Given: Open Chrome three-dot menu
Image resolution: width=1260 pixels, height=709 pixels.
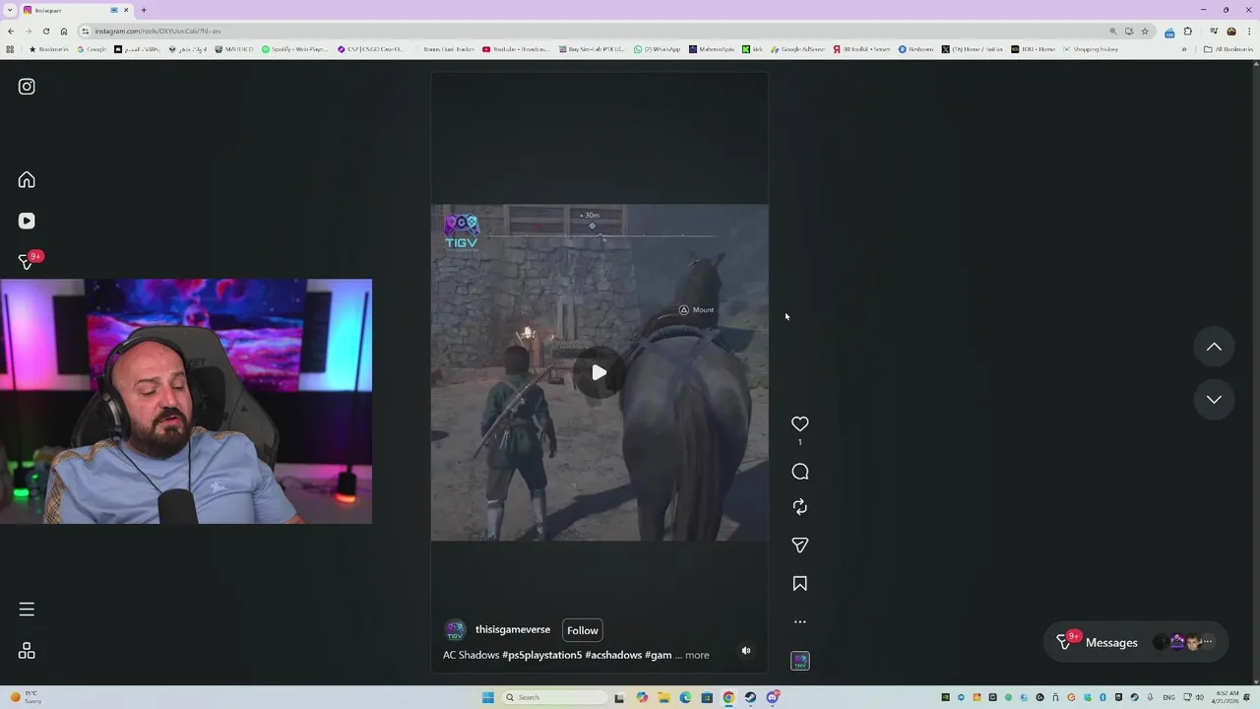Looking at the screenshot, I should [1248, 31].
